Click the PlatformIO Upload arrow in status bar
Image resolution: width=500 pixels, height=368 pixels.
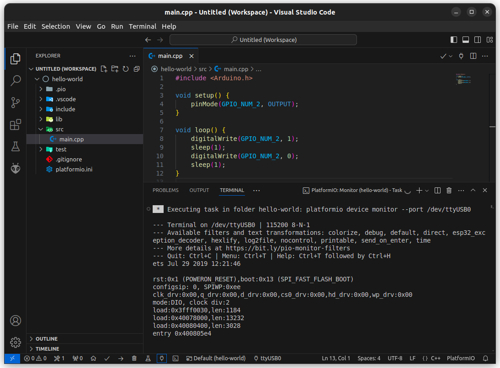(x=121, y=358)
